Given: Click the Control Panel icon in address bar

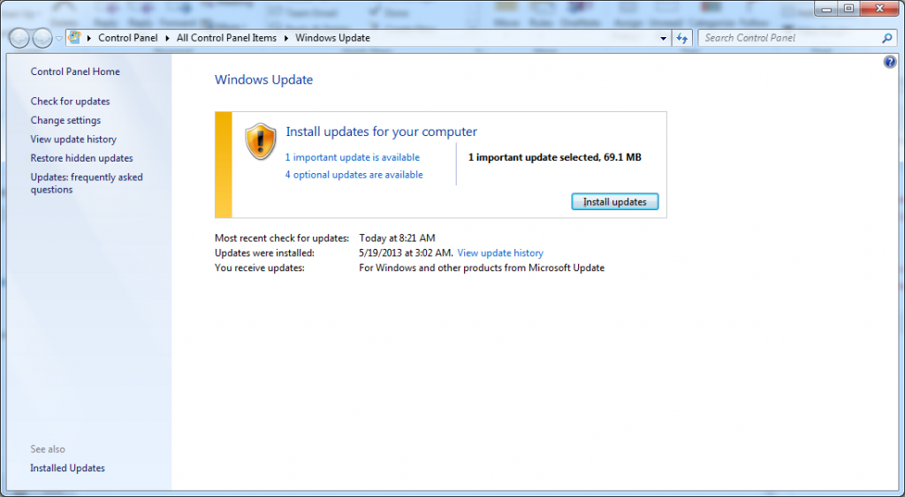Looking at the screenshot, I should click(74, 38).
